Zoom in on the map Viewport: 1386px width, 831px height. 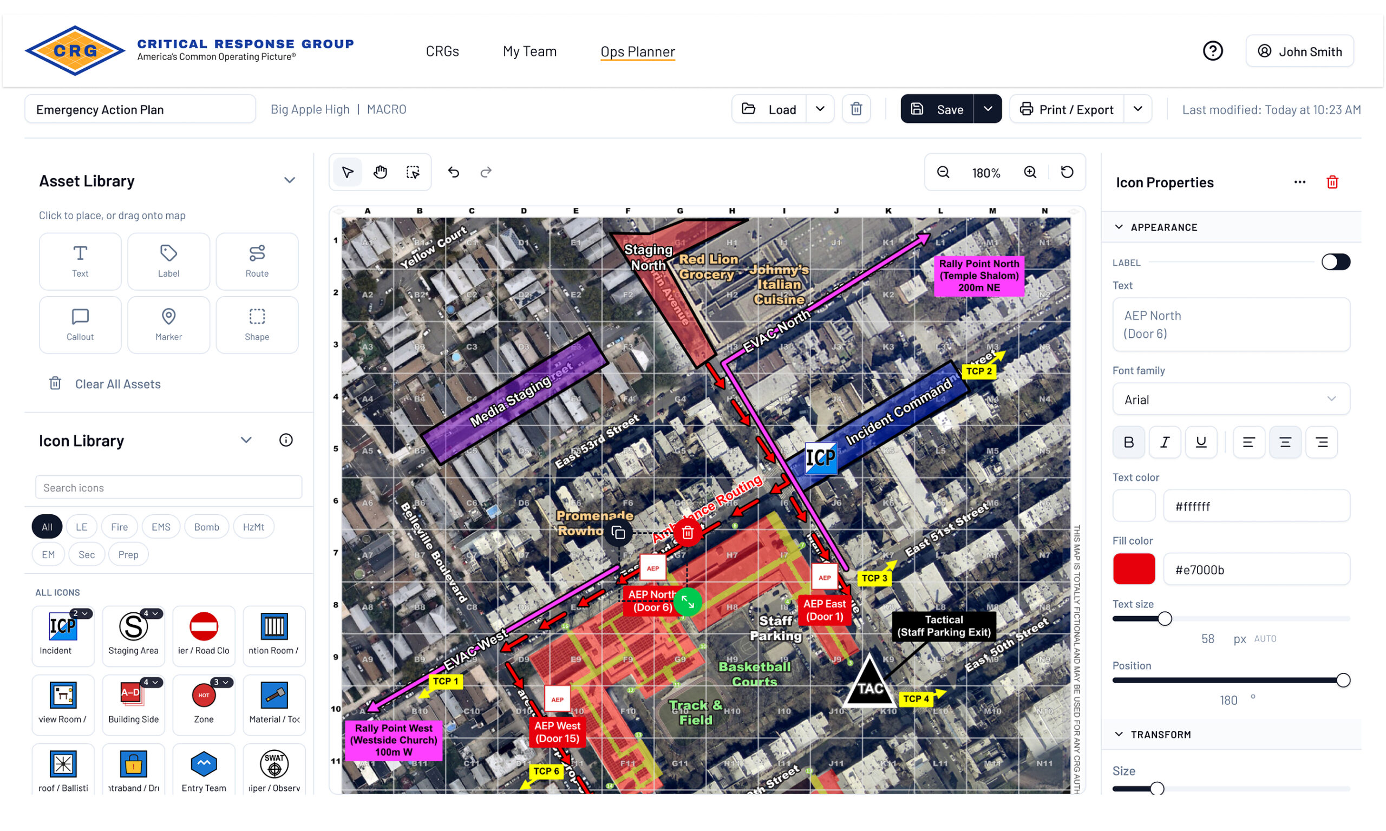1030,173
